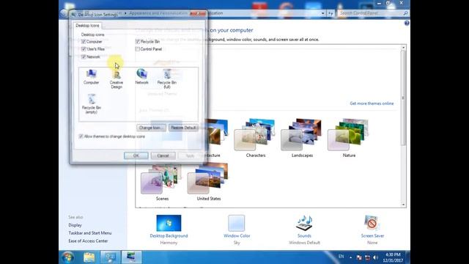This screenshot has width=469, height=264.
Task: Select the Recycle Bin (empty) icon
Action: coord(91,104)
